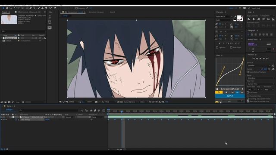The width and height of the screenshot is (276, 155).
Task: Open Play From Current Time dropdown
Action: click(260, 84)
